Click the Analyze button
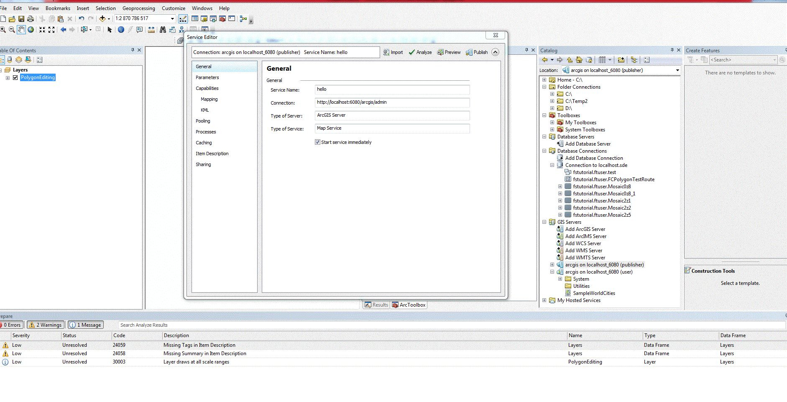Viewport: 787px width, 402px height. [420, 52]
